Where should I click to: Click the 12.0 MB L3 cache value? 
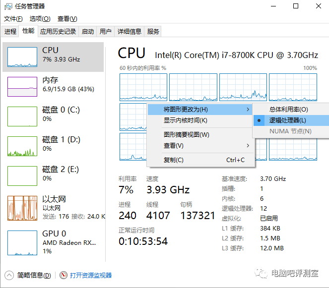tap(272, 248)
